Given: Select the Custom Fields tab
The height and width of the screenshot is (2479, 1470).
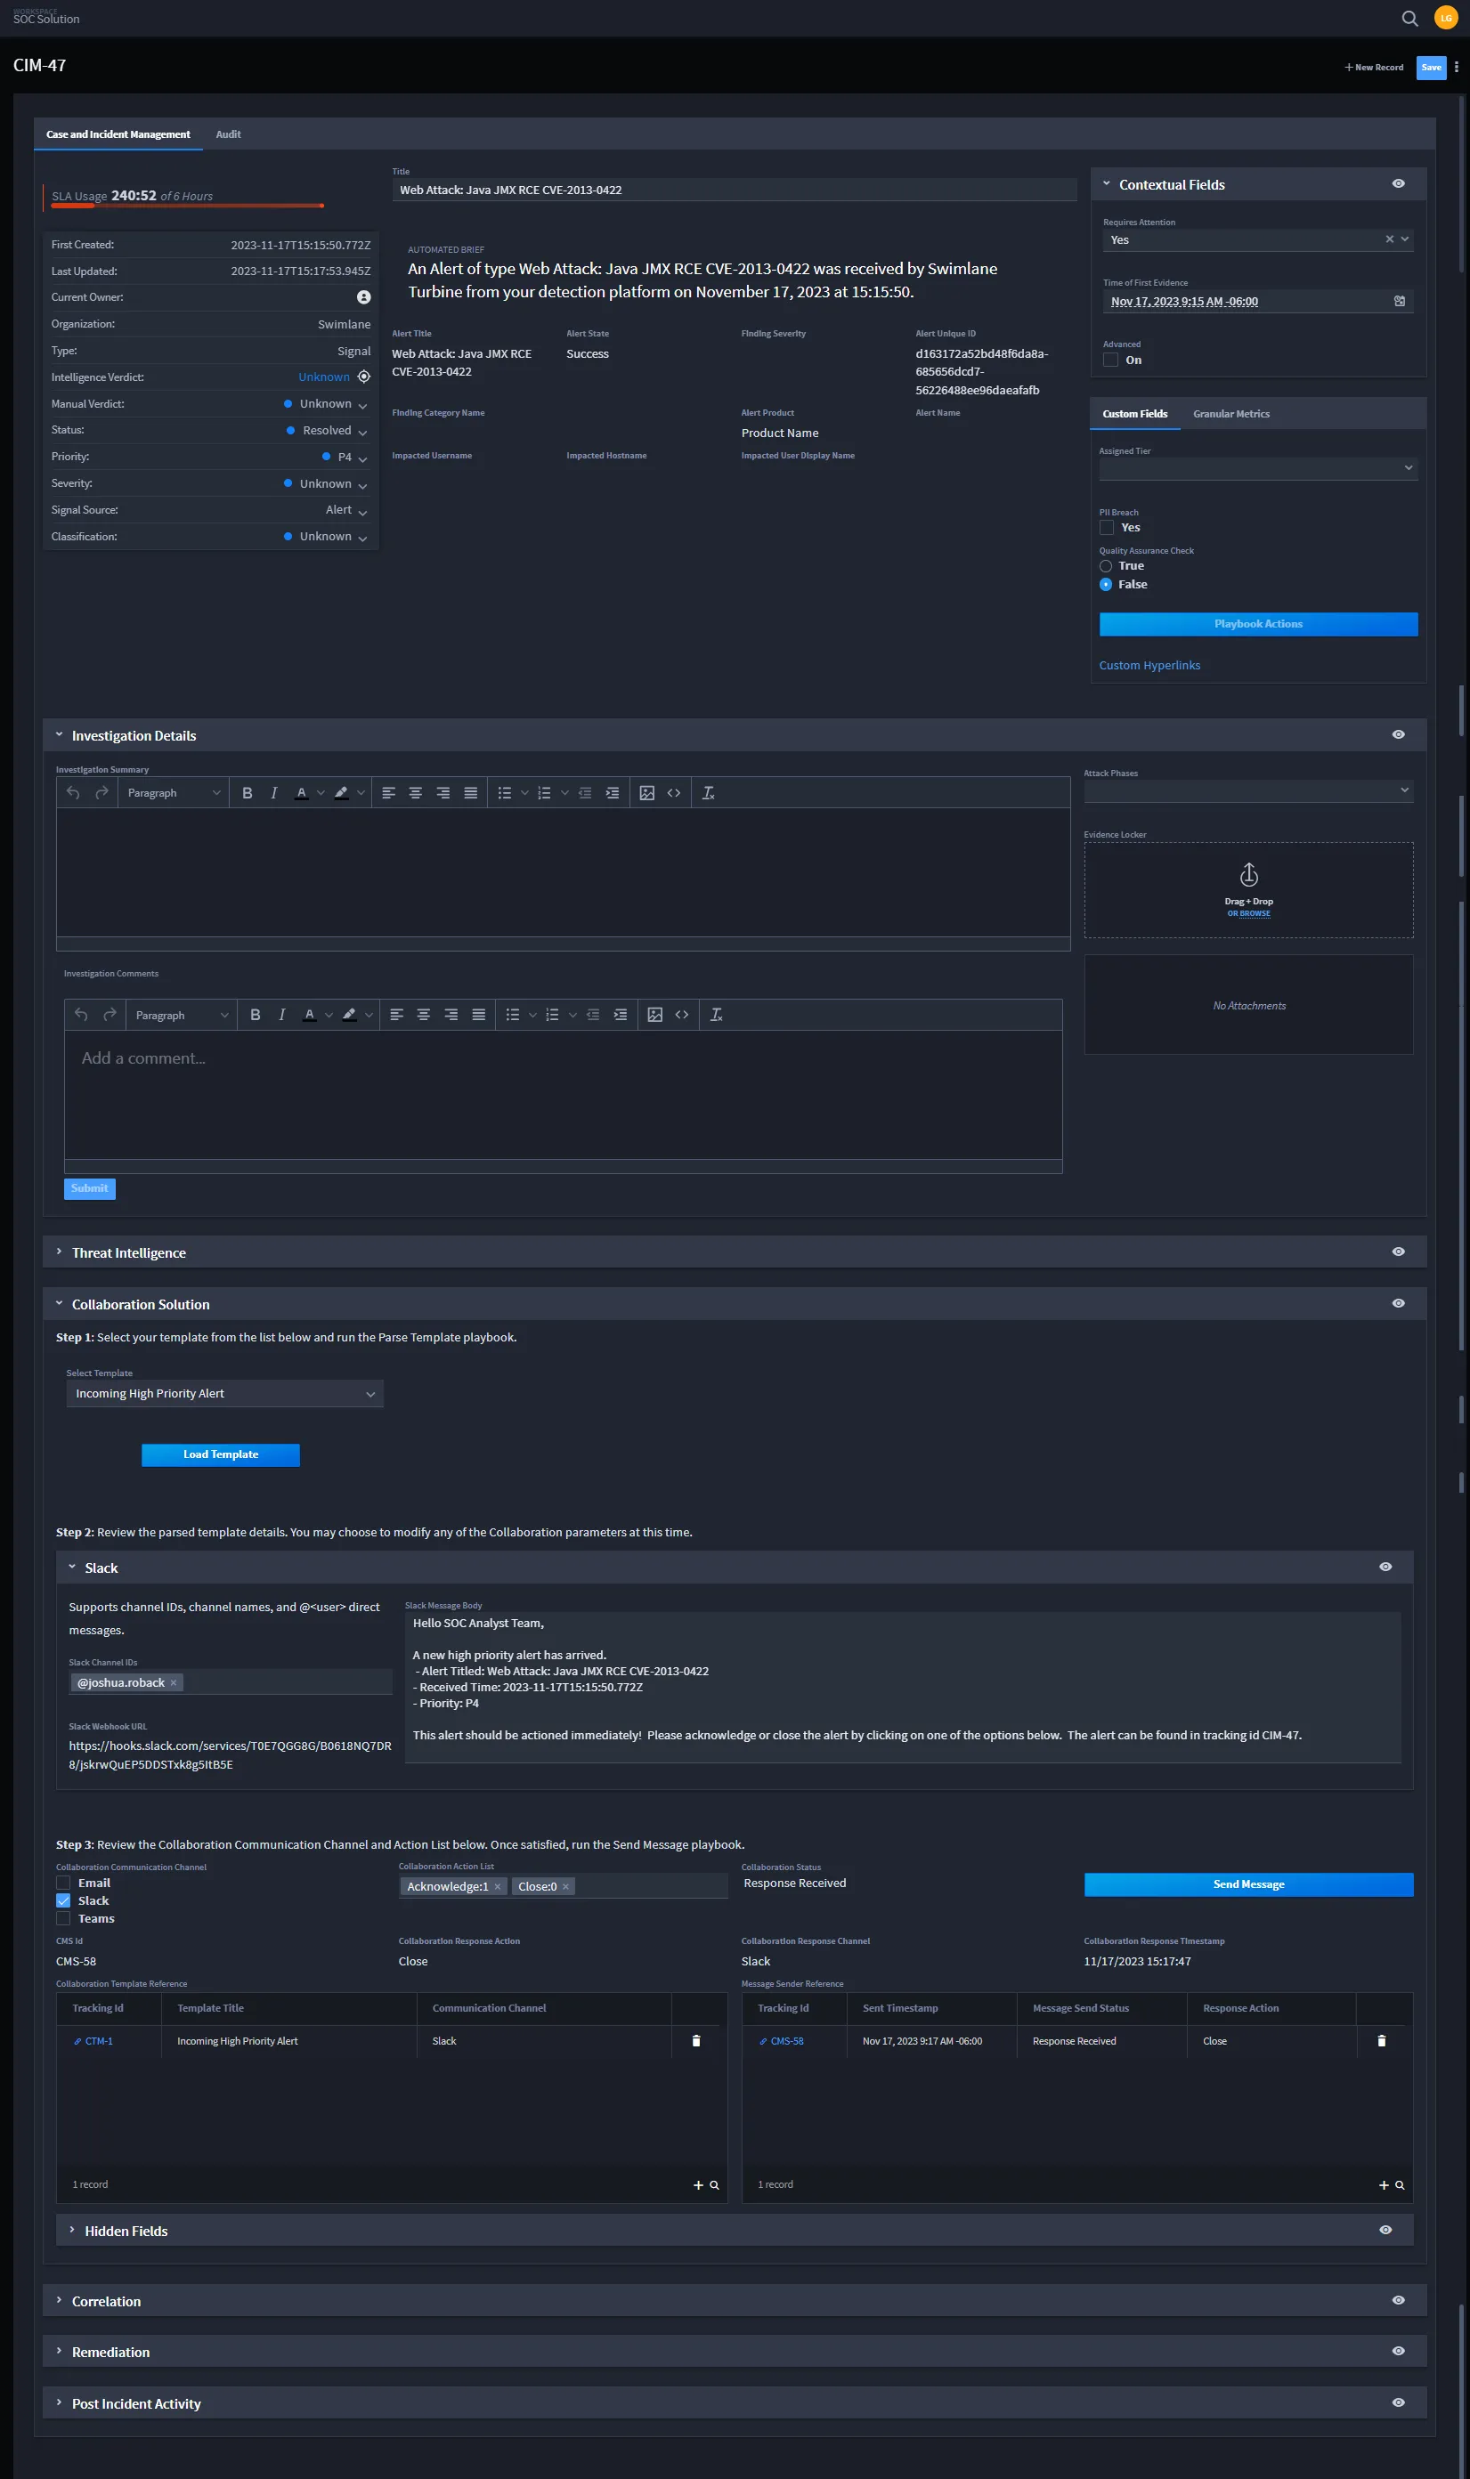Looking at the screenshot, I should [x=1135, y=414].
